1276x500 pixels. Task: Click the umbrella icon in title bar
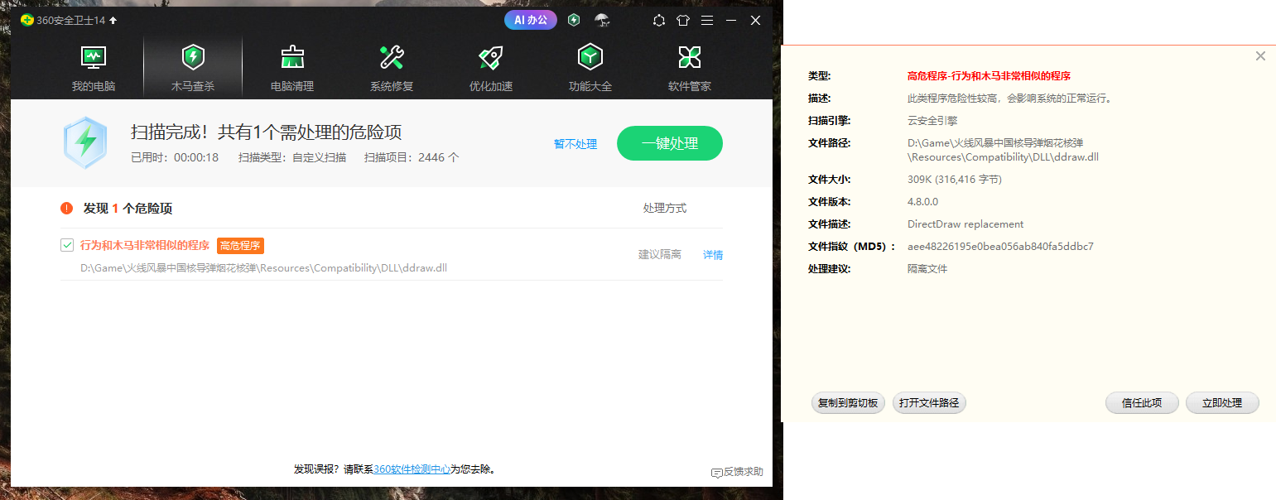point(602,21)
